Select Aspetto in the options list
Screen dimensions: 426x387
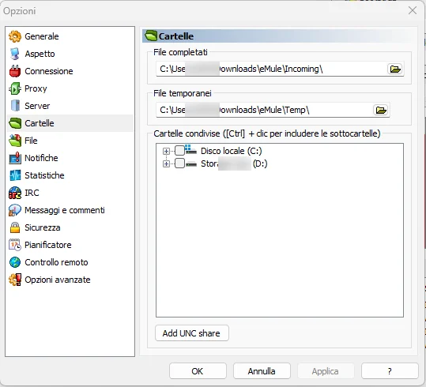(x=70, y=54)
